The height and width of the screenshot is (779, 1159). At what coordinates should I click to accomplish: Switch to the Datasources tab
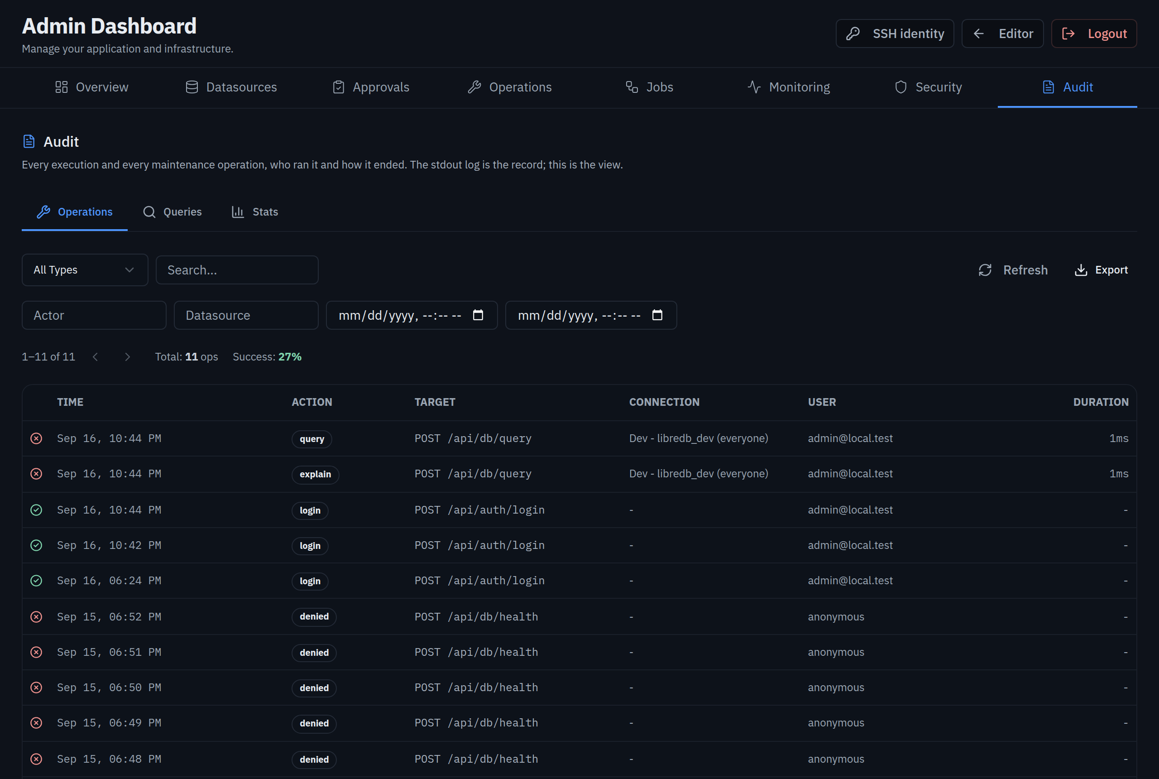(231, 87)
